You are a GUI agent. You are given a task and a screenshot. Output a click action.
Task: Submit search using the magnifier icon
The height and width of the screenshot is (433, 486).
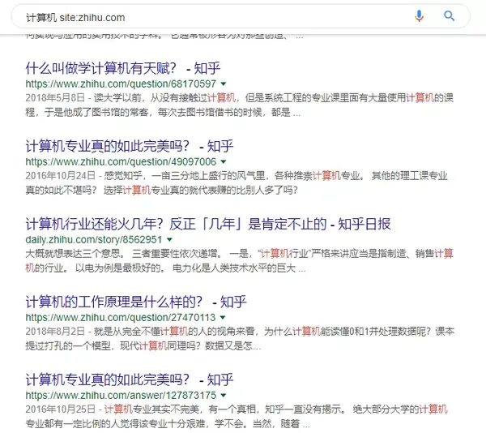(449, 15)
